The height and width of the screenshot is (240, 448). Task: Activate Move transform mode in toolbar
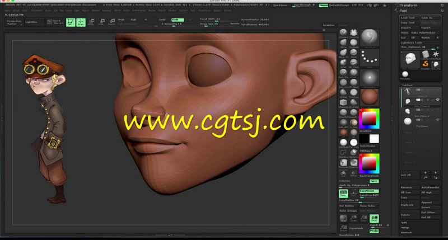[x=91, y=22]
